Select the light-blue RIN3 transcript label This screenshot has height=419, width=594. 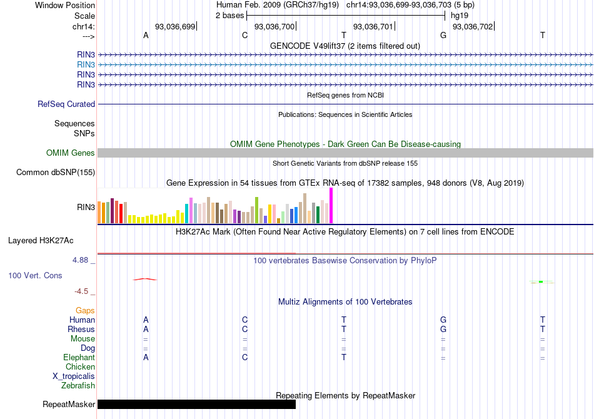point(86,65)
